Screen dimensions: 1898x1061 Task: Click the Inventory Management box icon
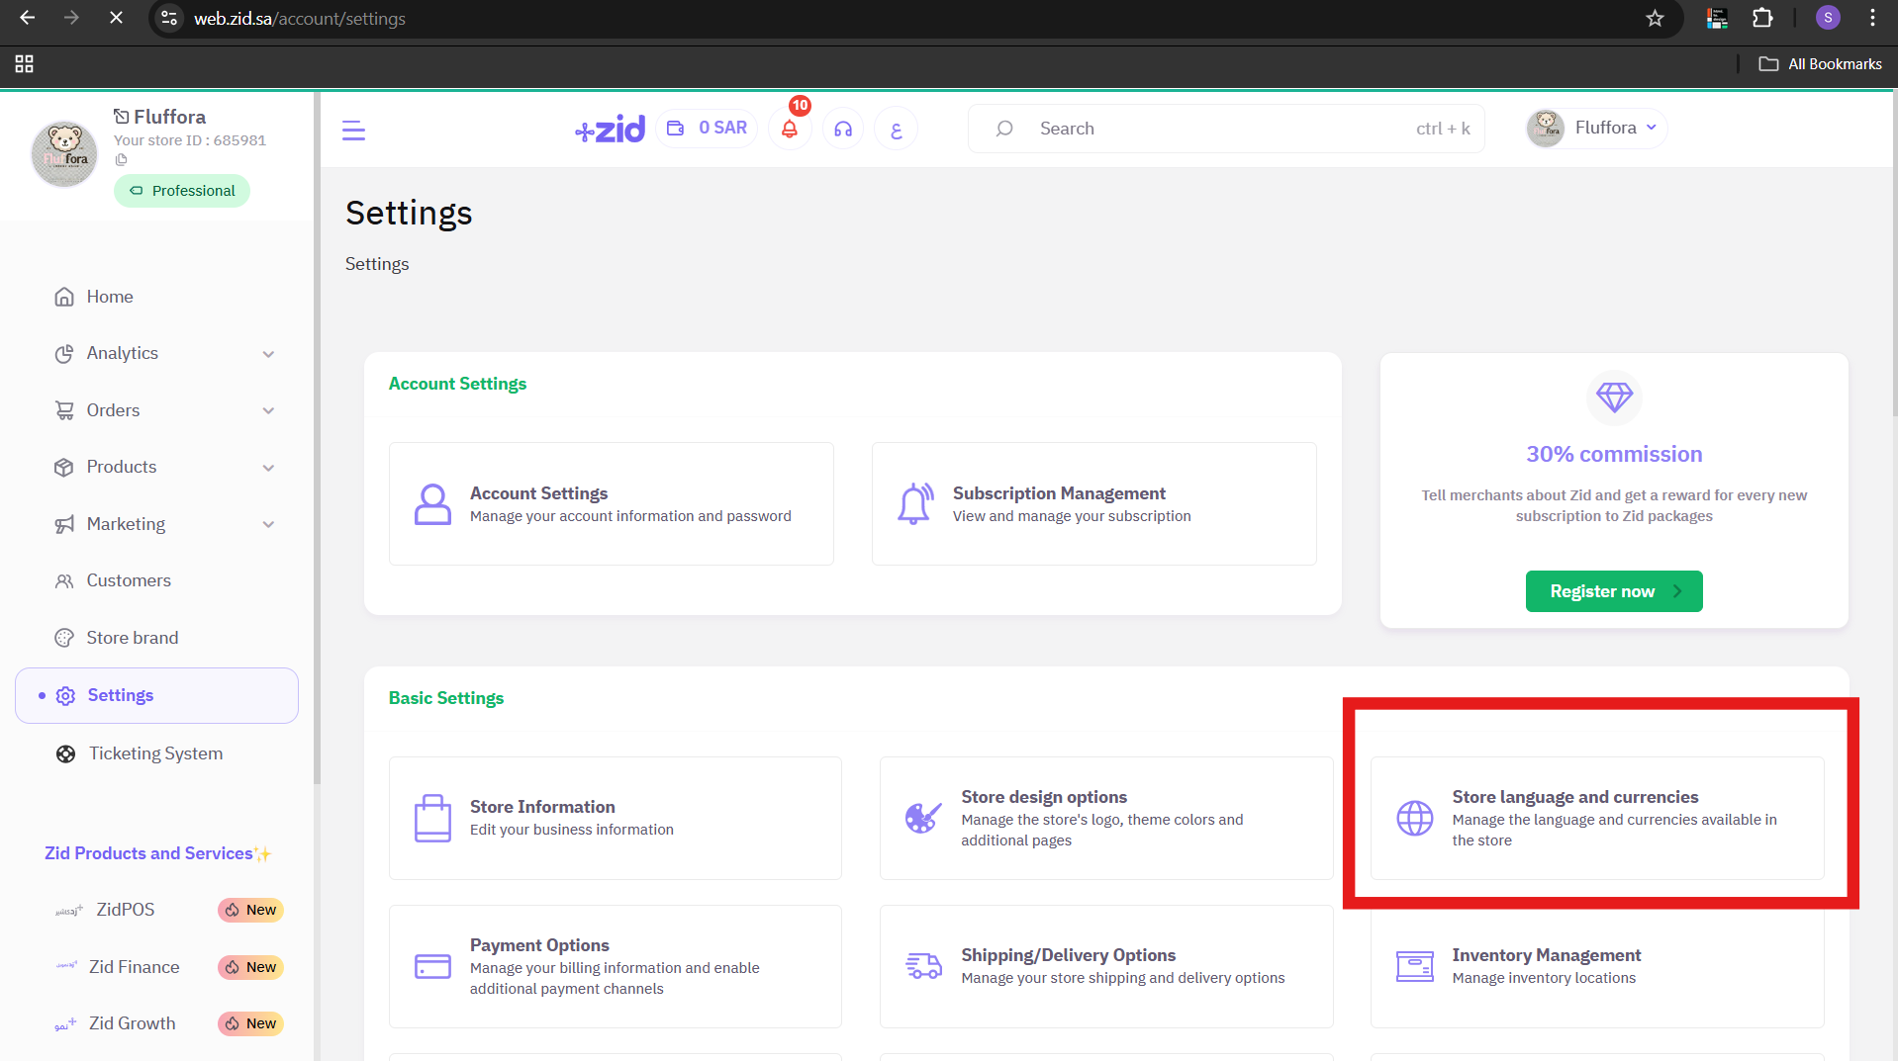(x=1414, y=966)
